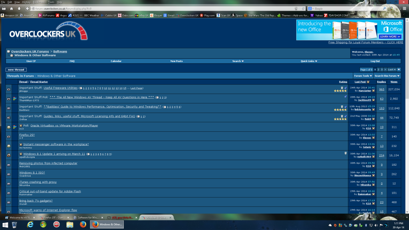Click thread status icon for Firefox 29? row
409x230 pixels.
point(9,137)
